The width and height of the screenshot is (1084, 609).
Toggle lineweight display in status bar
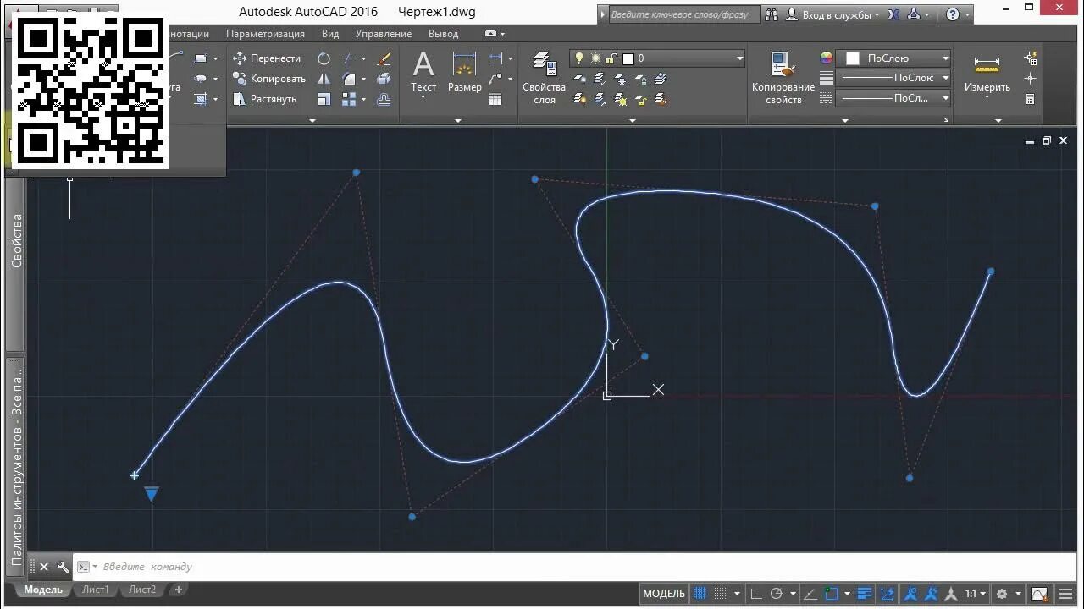tap(864, 594)
